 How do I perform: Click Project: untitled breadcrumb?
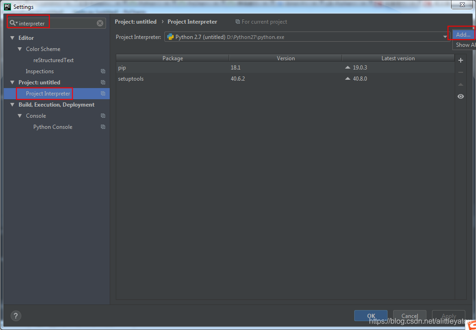pos(136,22)
